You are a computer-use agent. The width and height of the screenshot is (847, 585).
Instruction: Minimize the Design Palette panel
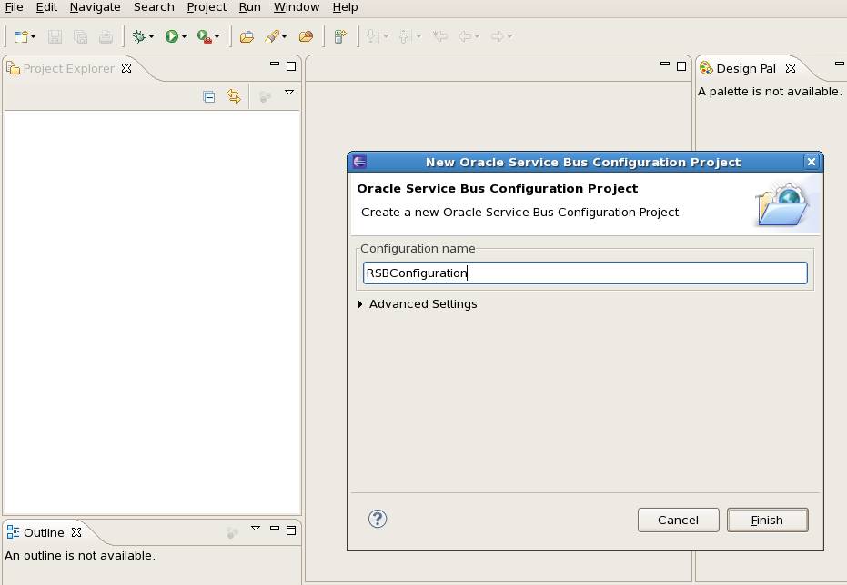point(840,64)
